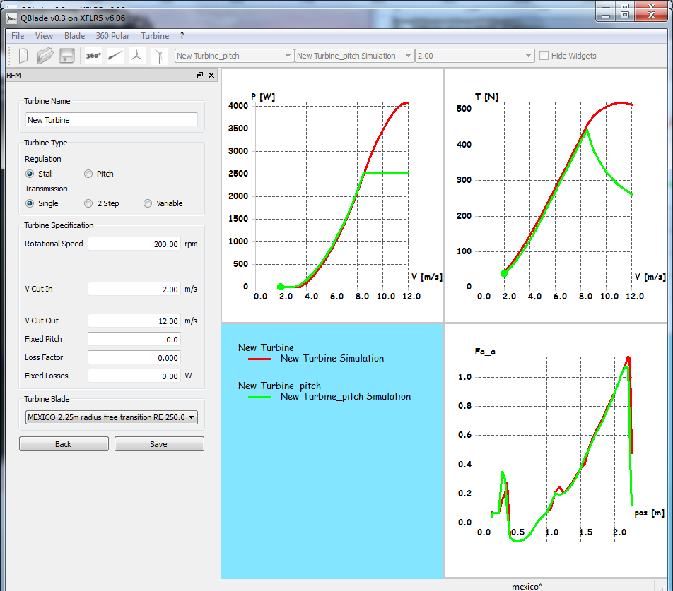Expand the New Turbine_pitch turbine dropdown
The image size is (673, 591).
(234, 56)
